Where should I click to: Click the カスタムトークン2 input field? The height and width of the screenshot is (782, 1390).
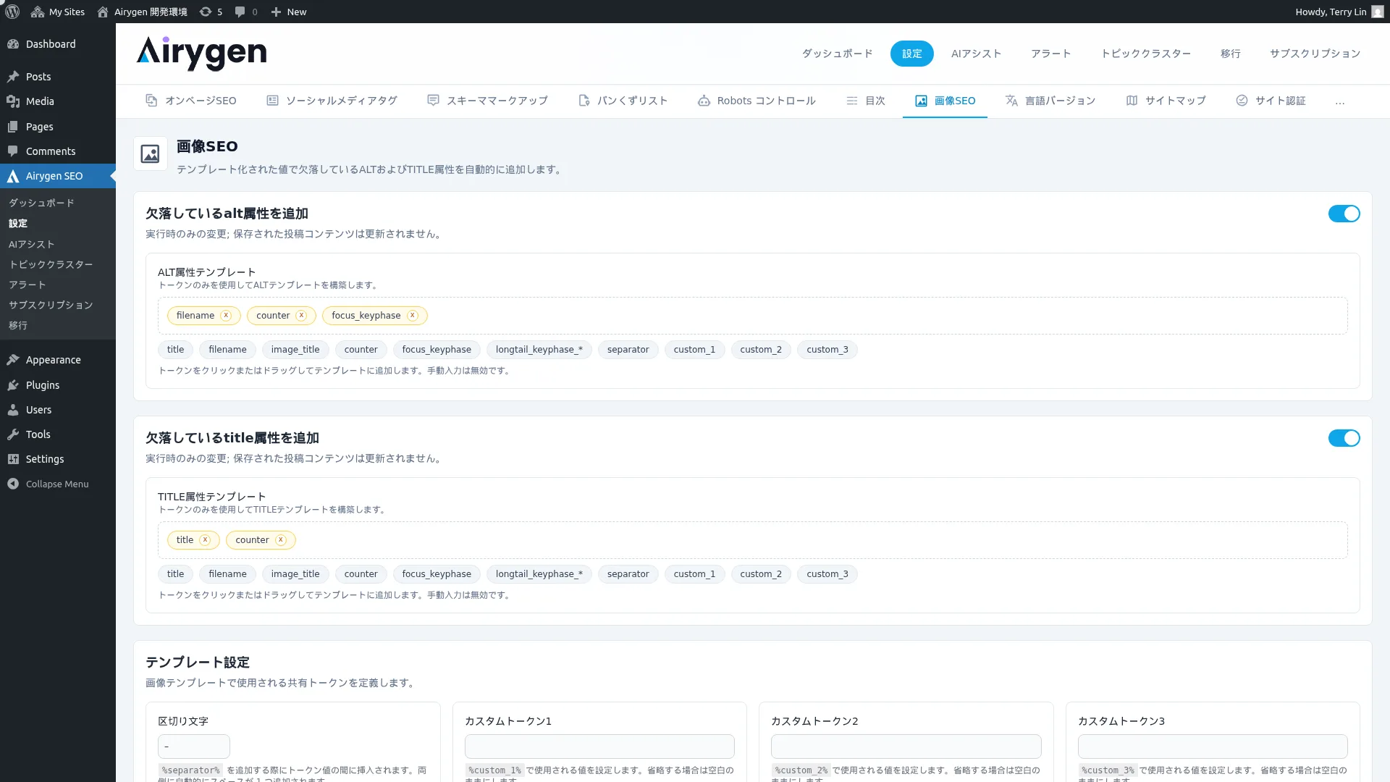tap(906, 747)
